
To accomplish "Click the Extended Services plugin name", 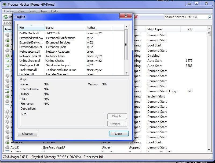I will click(58, 42).
